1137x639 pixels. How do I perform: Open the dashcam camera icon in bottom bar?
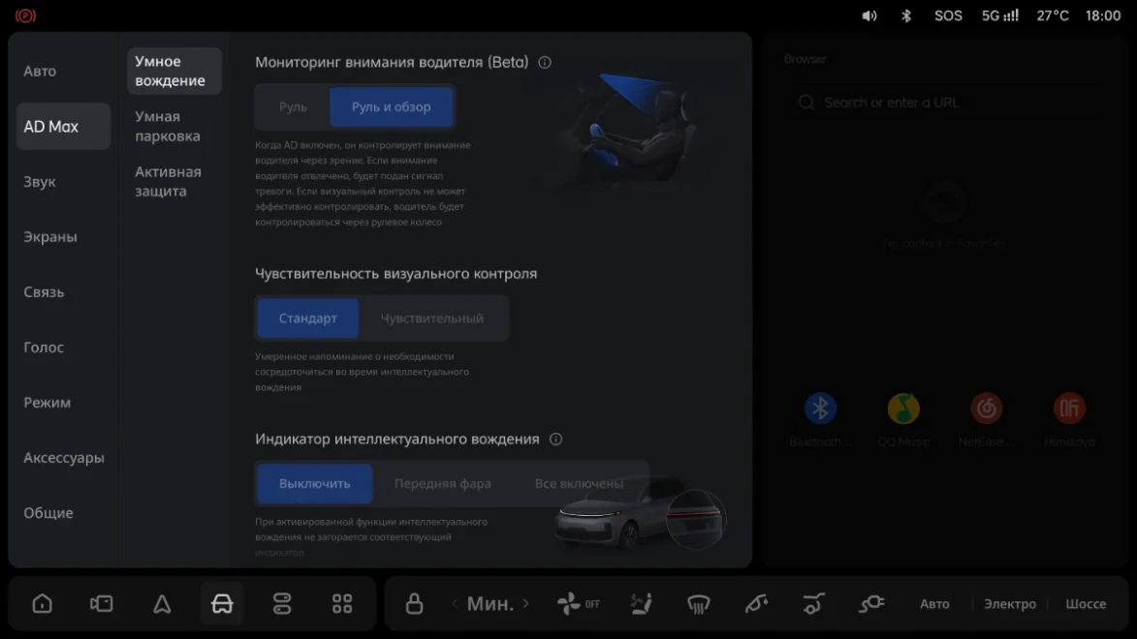point(102,603)
